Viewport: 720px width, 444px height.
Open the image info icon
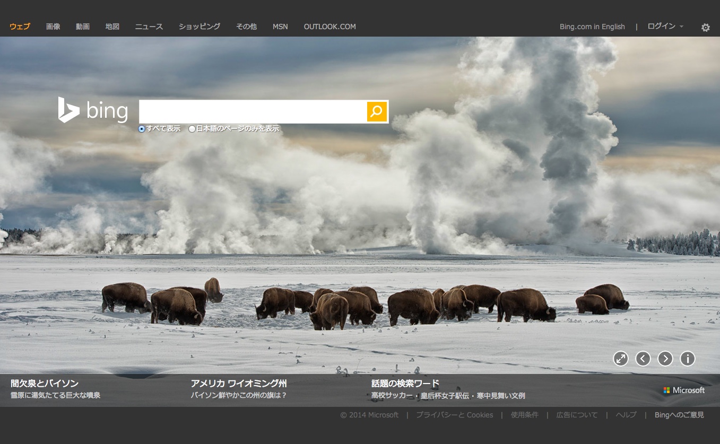tap(687, 359)
